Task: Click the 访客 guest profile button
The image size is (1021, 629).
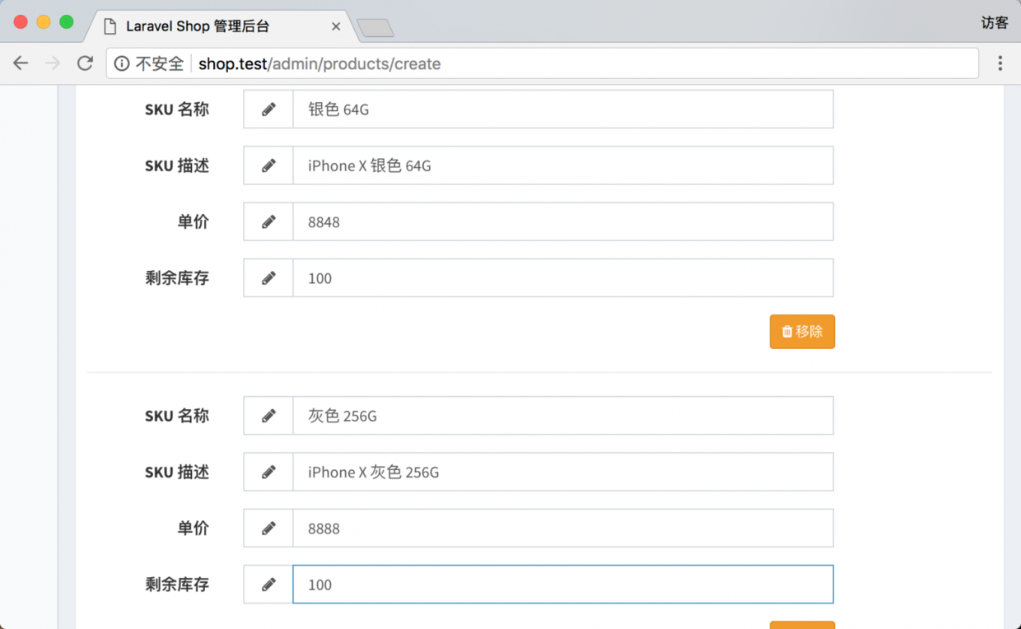Action: click(995, 23)
